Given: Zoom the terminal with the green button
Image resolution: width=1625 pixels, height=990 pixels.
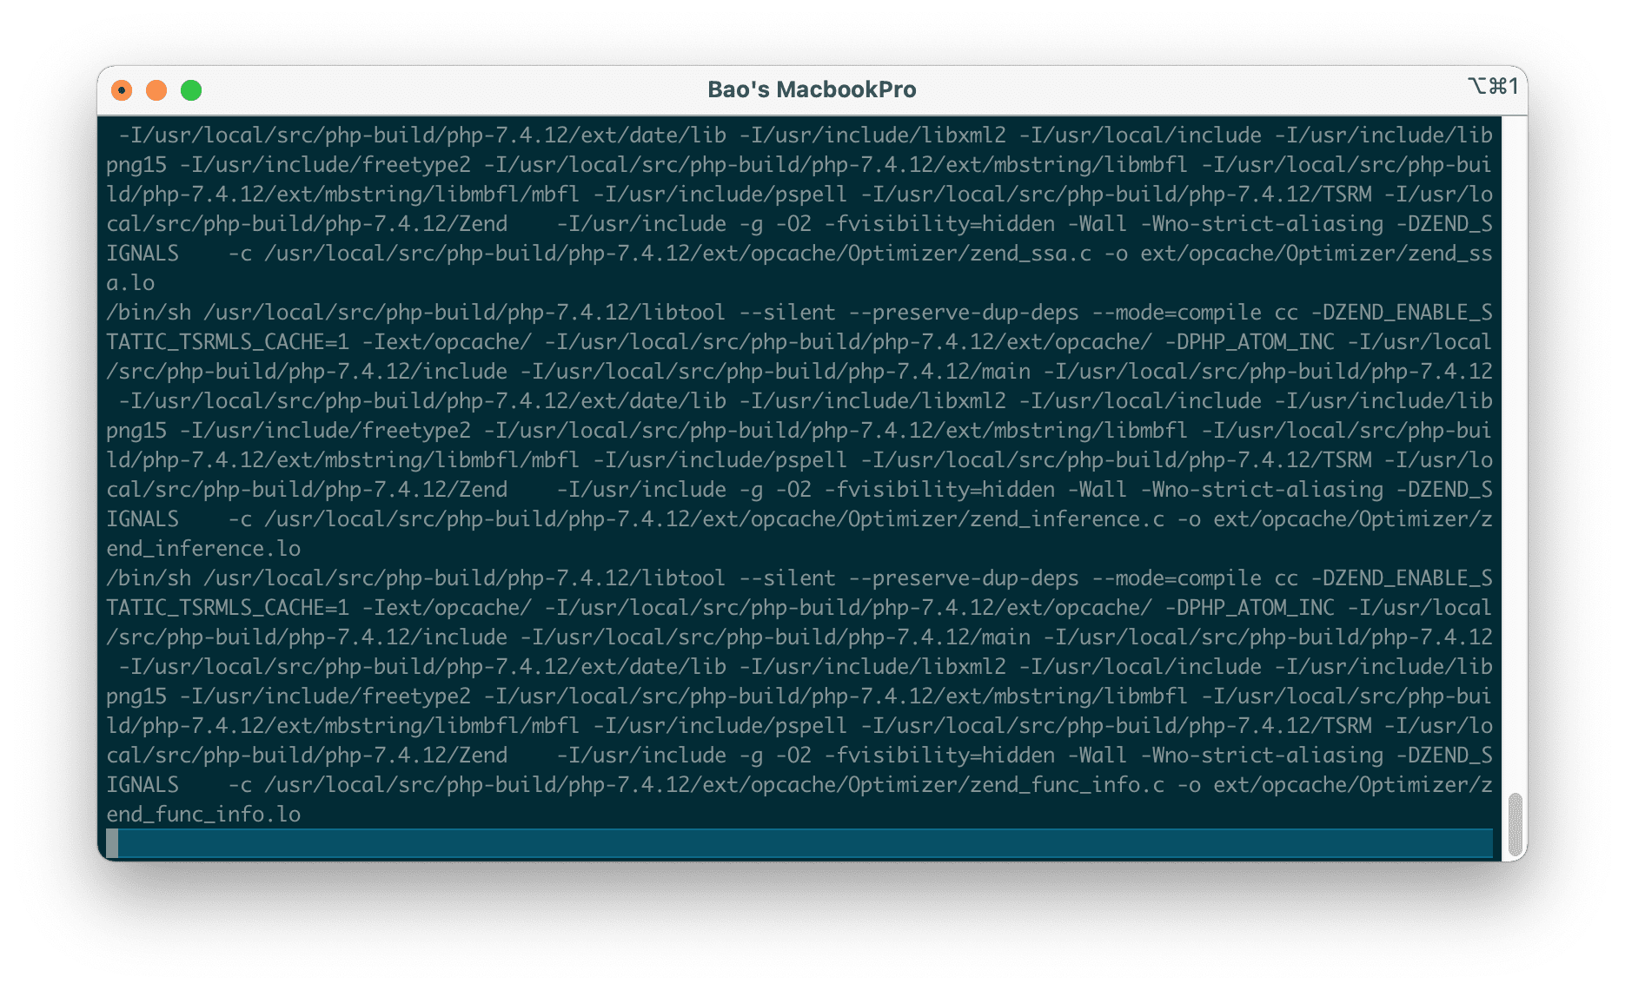Looking at the screenshot, I should click(x=191, y=90).
